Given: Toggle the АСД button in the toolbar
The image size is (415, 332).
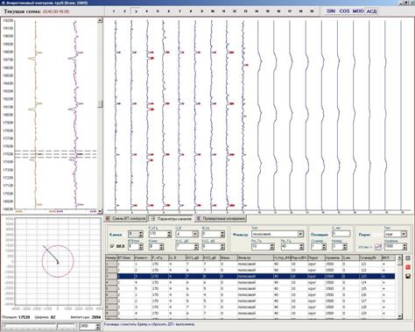Looking at the screenshot, I should 371,11.
